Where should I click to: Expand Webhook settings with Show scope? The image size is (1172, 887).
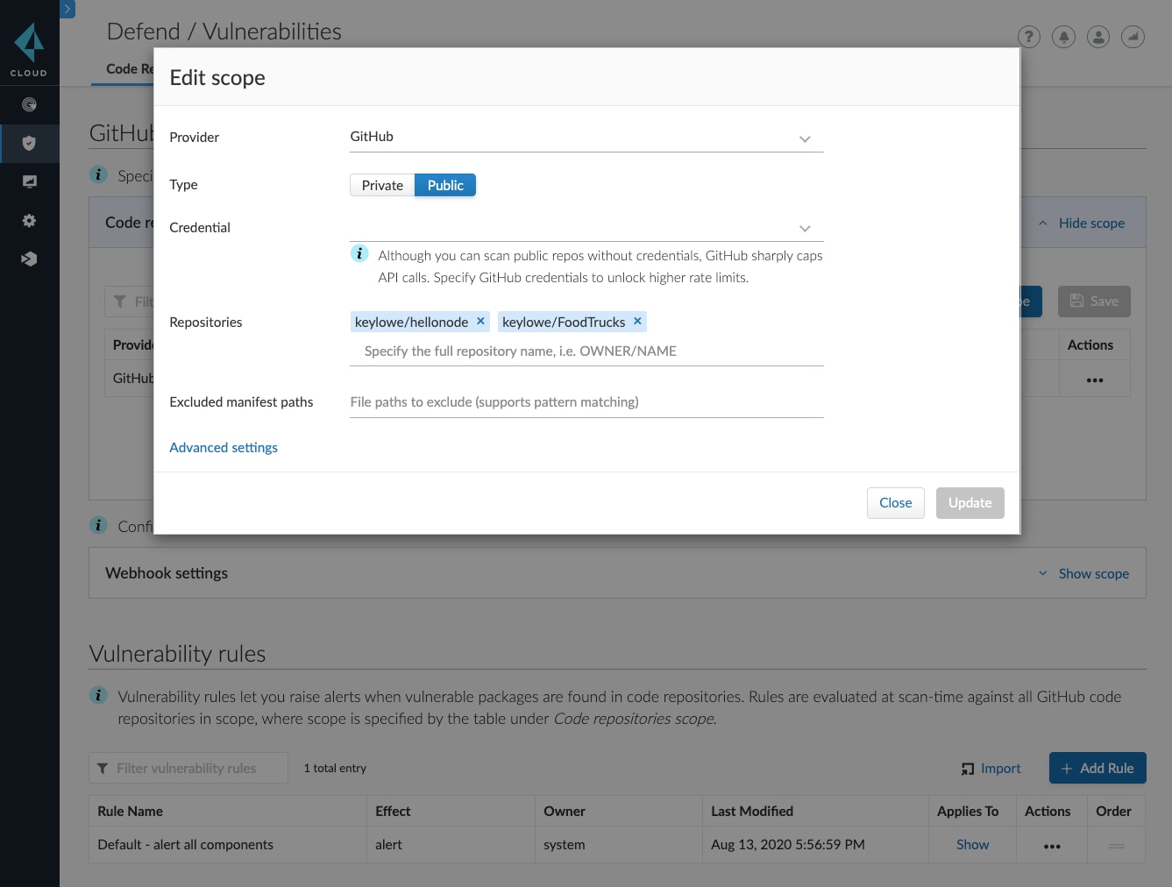pos(1083,574)
